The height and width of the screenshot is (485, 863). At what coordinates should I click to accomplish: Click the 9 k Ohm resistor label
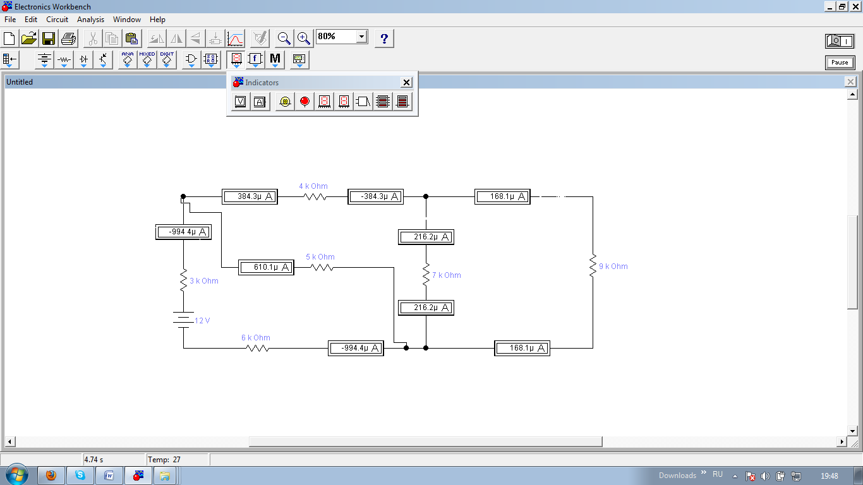click(x=613, y=266)
